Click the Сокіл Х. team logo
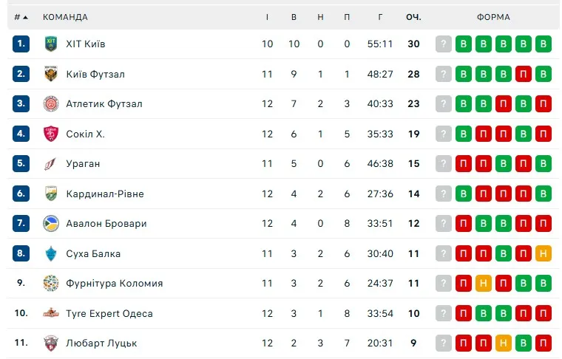 [x=50, y=134]
